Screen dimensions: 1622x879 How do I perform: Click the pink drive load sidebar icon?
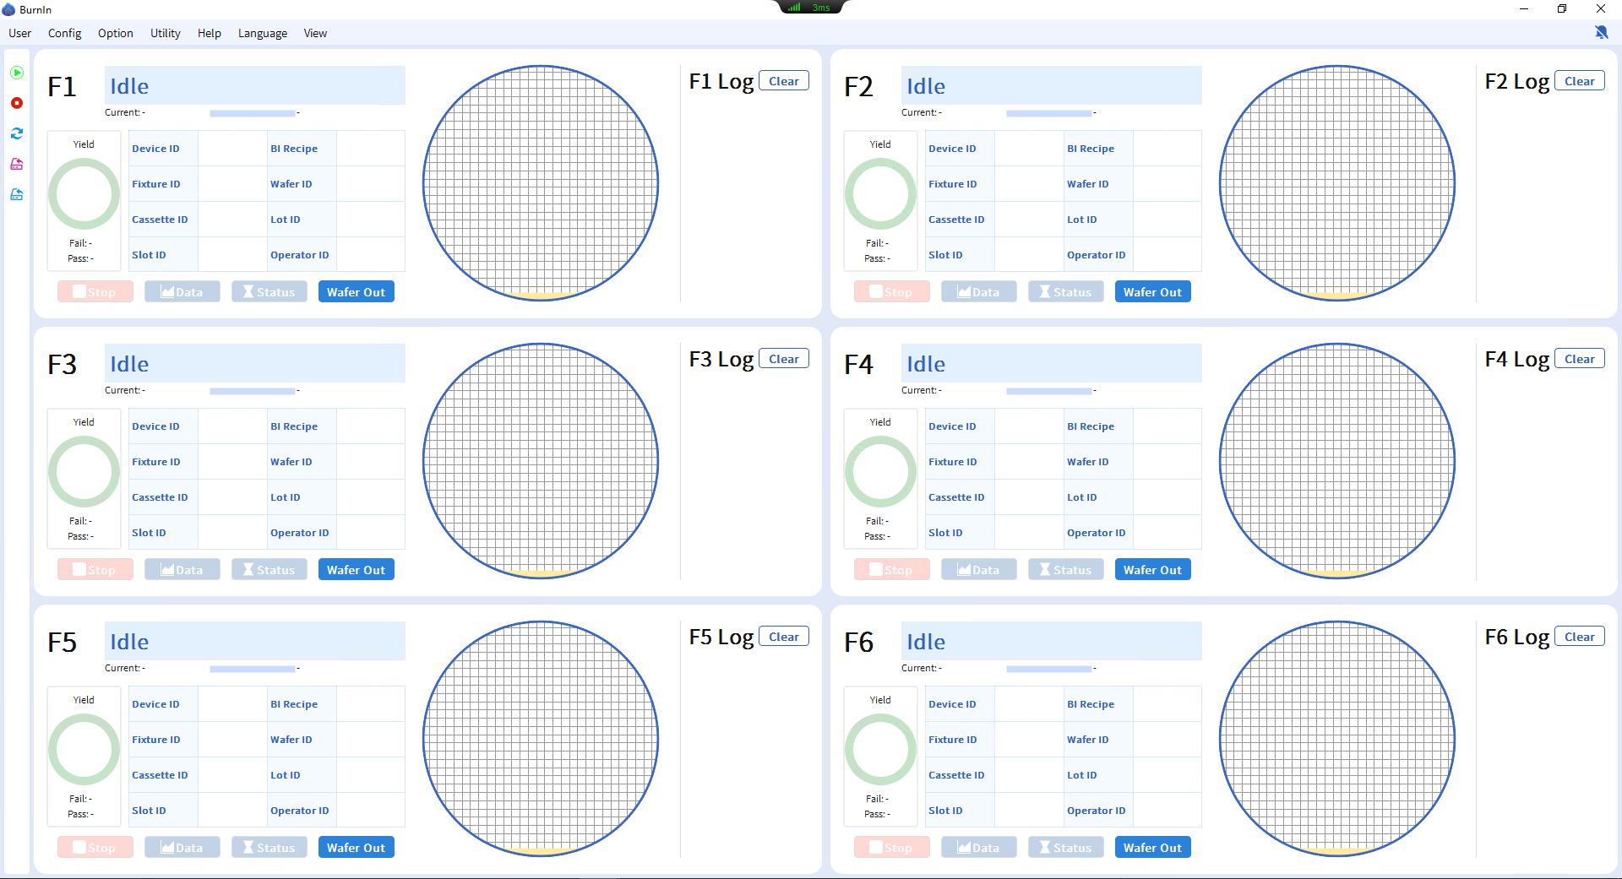tap(17, 164)
